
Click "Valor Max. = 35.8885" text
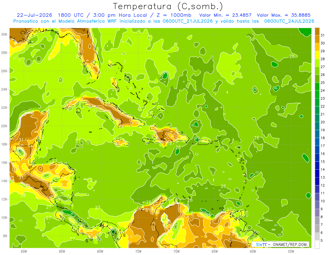click(284, 15)
